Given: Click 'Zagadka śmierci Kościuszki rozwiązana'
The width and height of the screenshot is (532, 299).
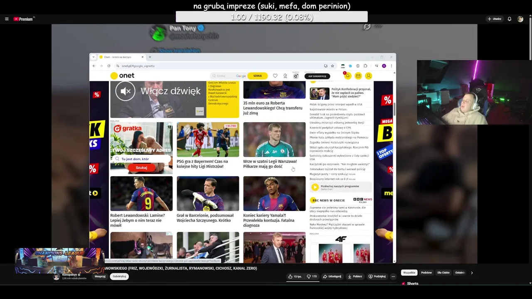Looking at the screenshot, I should coord(334,142).
